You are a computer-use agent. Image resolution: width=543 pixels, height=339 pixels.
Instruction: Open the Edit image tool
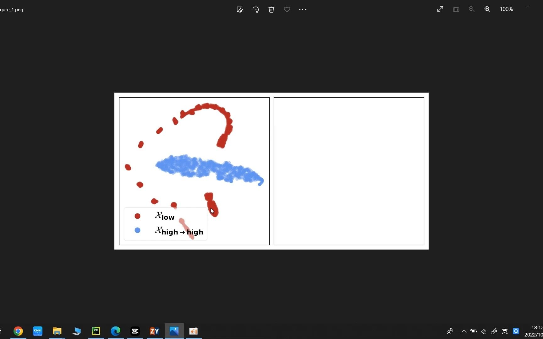240,9
